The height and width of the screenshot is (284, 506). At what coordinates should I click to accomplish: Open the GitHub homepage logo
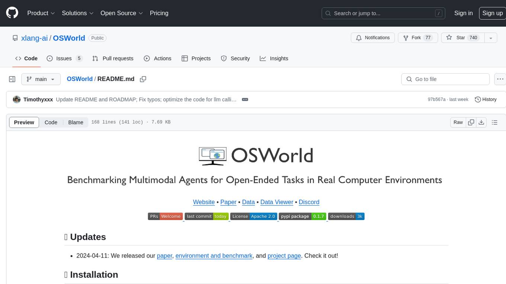(x=12, y=13)
